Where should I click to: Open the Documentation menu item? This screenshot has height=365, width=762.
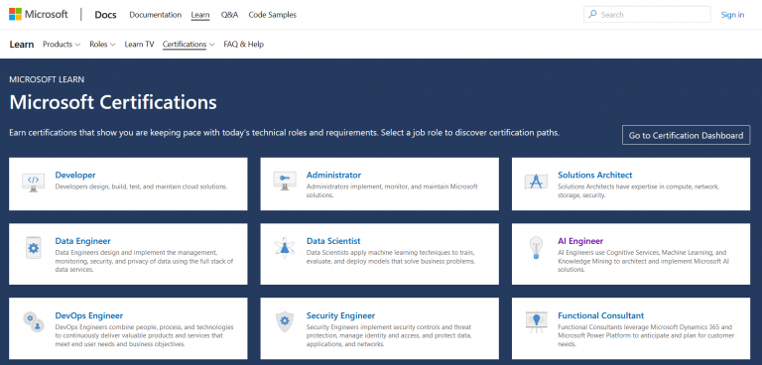[x=155, y=15]
